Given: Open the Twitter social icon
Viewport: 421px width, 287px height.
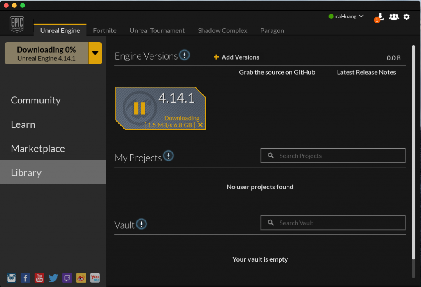Looking at the screenshot, I should tap(53, 278).
